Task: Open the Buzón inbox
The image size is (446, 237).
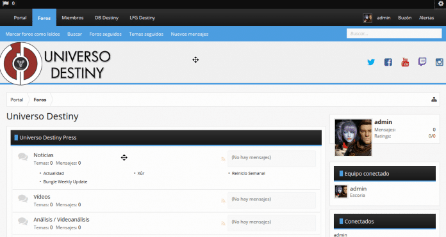Action: (x=405, y=18)
